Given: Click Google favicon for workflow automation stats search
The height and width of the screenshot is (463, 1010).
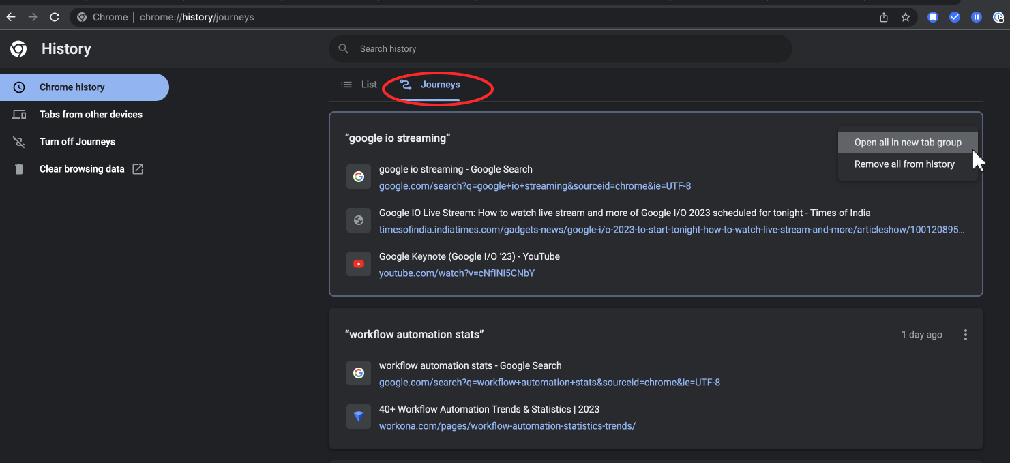Looking at the screenshot, I should coord(359,373).
